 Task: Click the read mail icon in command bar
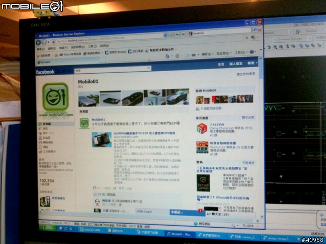187,55
